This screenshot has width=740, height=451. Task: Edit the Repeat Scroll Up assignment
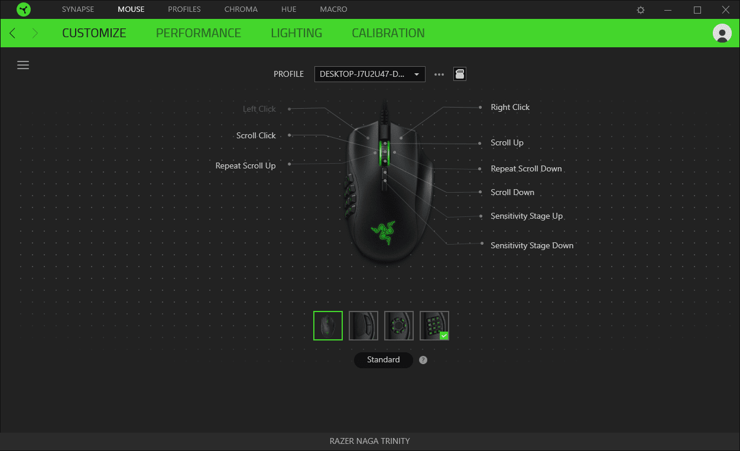pyautogui.click(x=246, y=166)
